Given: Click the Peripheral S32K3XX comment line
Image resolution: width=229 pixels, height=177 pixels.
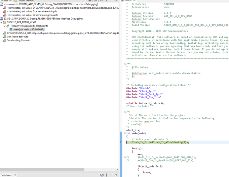Looking at the screenshot, I should click(x=153, y=4).
